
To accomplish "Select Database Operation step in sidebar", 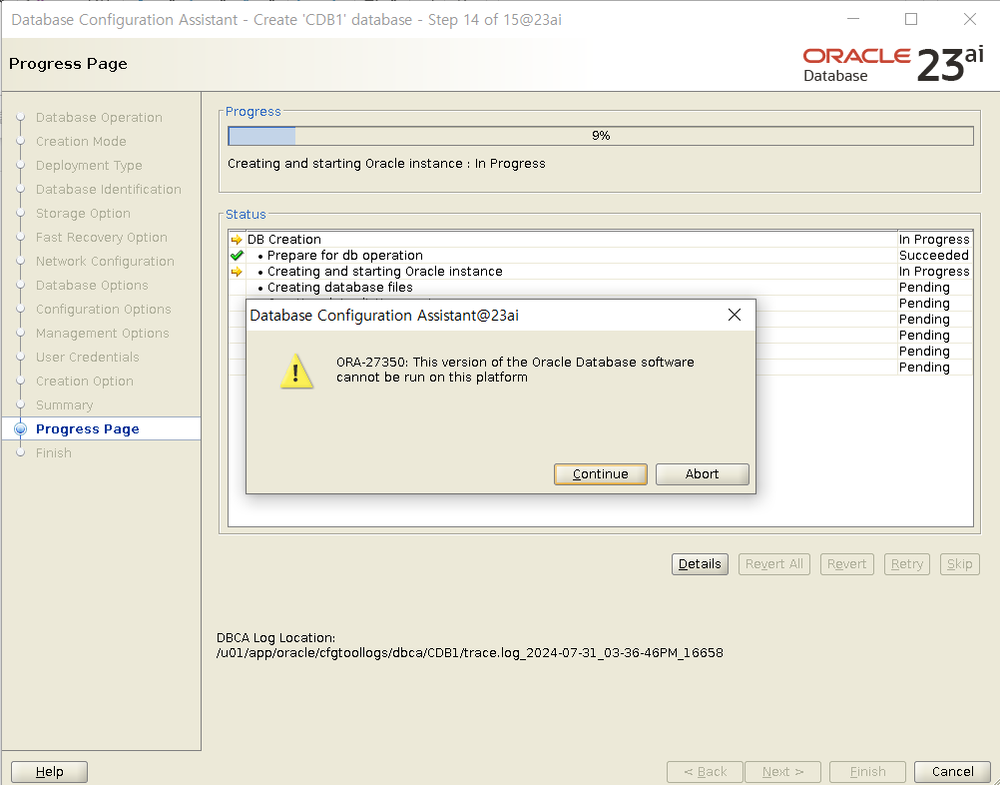I will coord(99,118).
